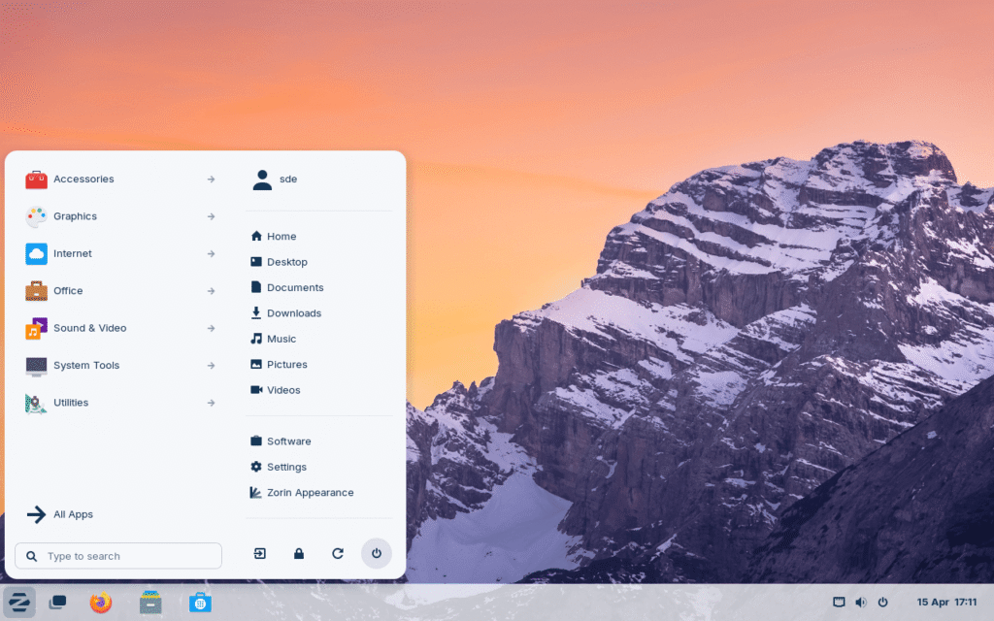Select the Internet menu category
Screen dimensions: 994x621
(74, 253)
